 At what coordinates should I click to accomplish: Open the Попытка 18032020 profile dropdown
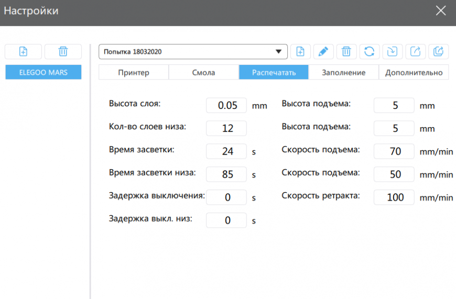point(193,51)
